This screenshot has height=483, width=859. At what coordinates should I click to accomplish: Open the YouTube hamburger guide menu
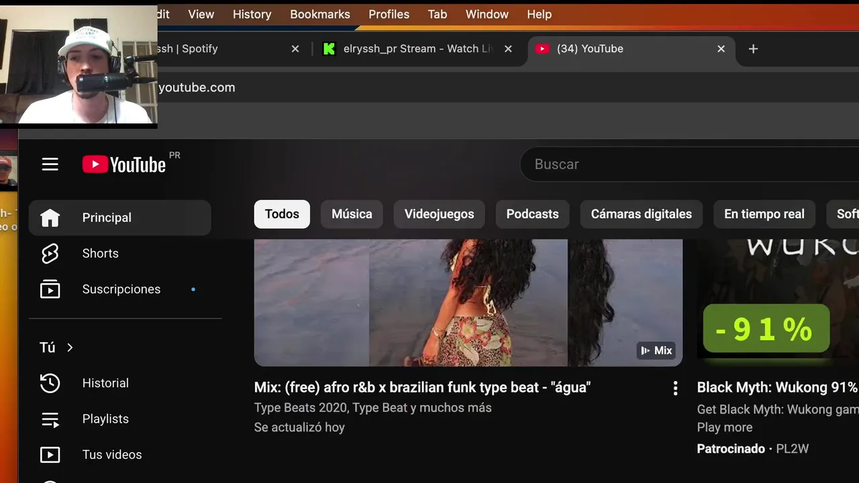(x=50, y=164)
